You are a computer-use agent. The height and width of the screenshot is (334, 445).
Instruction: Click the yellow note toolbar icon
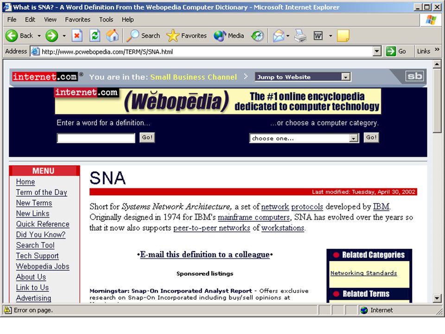pyautogui.click(x=343, y=36)
